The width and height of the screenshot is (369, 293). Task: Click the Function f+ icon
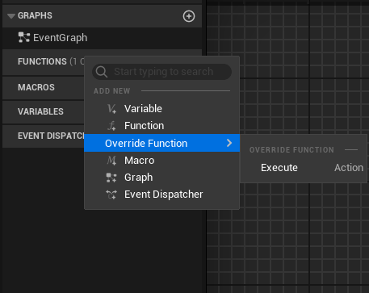111,126
